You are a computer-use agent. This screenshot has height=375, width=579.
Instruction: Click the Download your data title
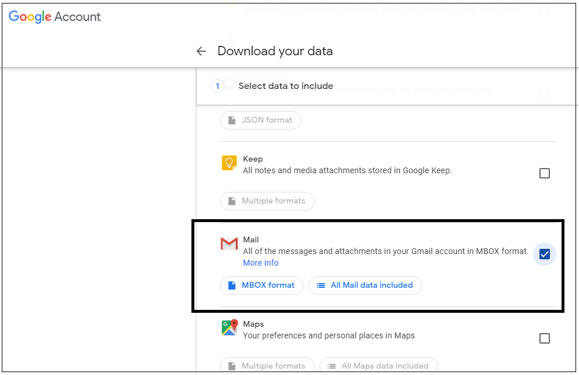tap(275, 51)
